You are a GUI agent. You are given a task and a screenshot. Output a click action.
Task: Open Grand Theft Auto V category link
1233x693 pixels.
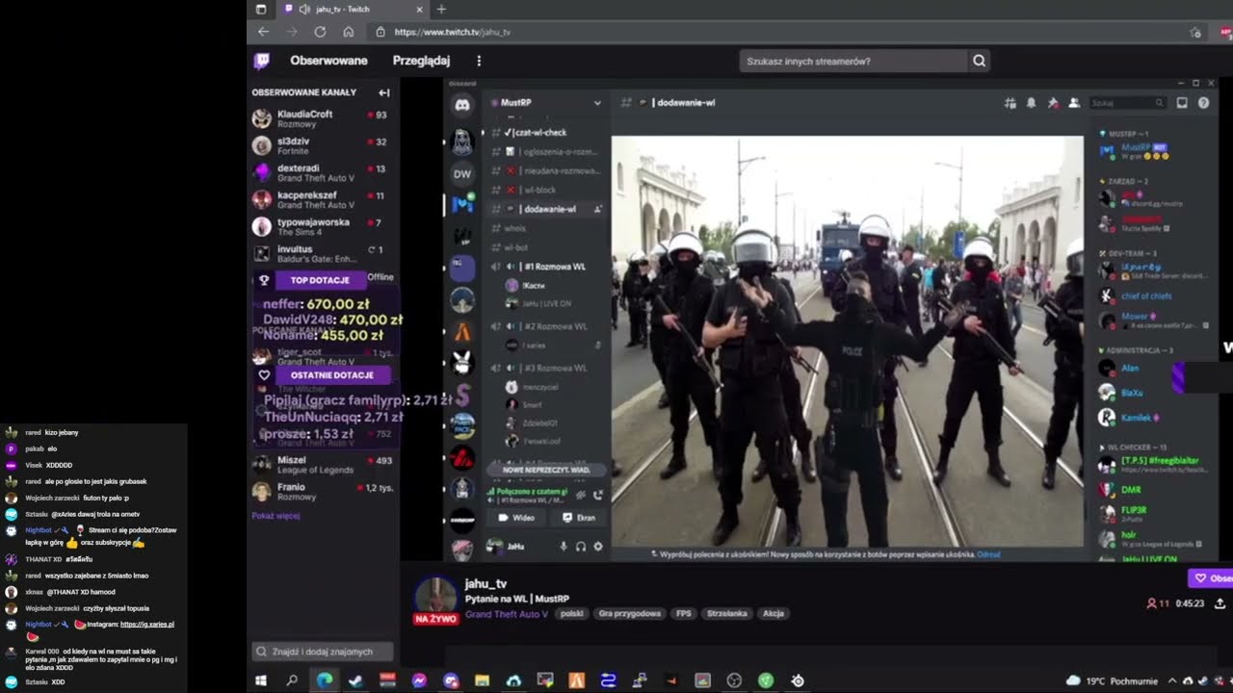507,613
